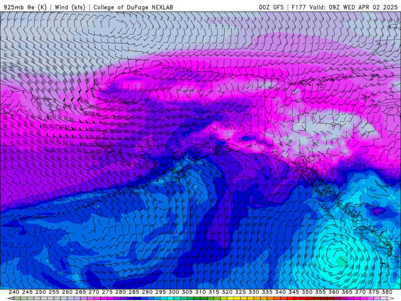Click the 240 colorbar label

[x=14, y=292]
